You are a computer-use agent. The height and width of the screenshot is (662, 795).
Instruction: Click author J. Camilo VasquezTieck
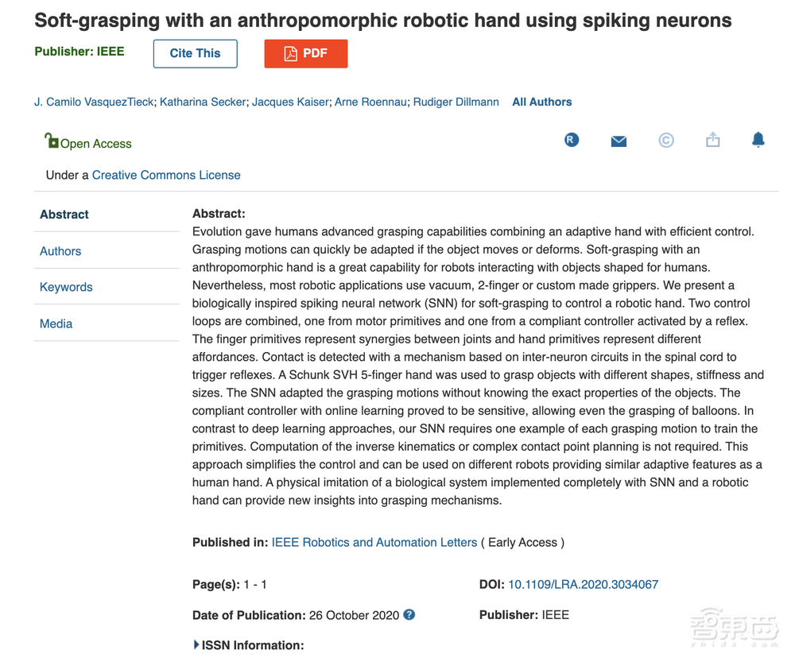pos(94,102)
